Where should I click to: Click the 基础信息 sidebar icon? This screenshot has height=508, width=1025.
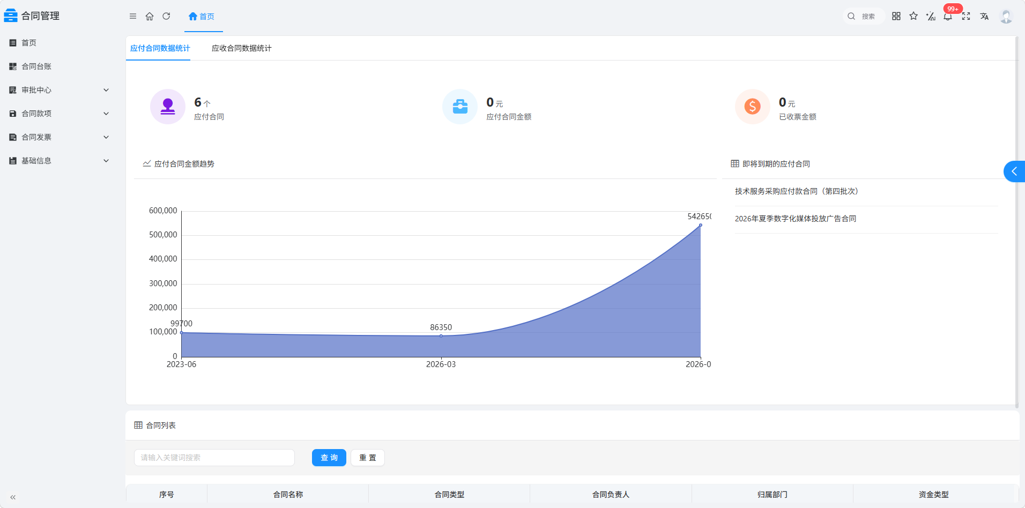(x=13, y=161)
